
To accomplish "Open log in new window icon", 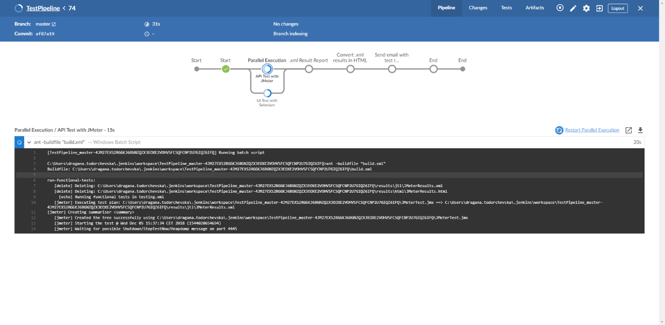I will point(629,130).
